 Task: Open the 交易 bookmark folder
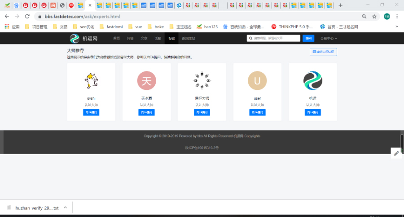[x=60, y=27]
